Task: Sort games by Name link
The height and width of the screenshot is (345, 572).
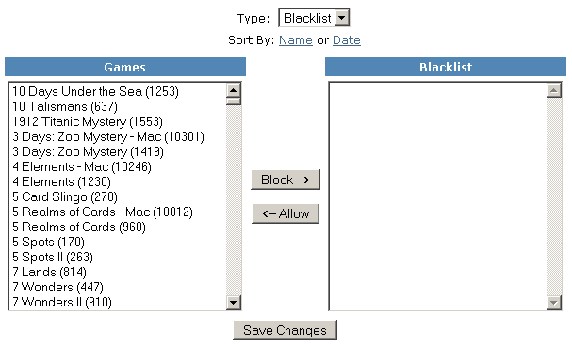Action: pyautogui.click(x=296, y=40)
